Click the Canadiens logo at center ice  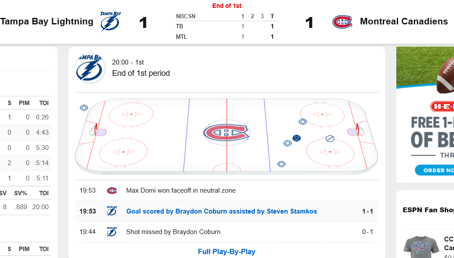(x=227, y=132)
